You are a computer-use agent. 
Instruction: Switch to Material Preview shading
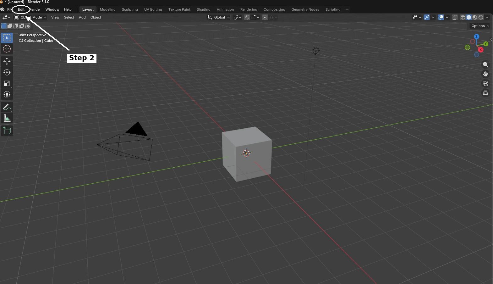(475, 17)
